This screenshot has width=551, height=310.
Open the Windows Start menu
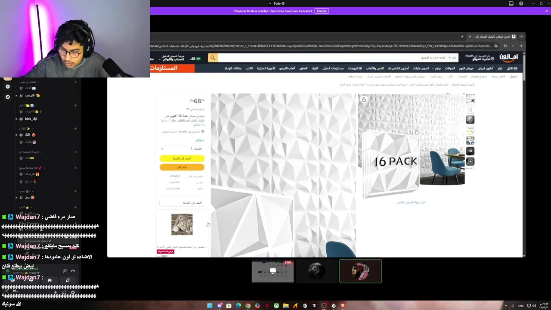click(210, 306)
